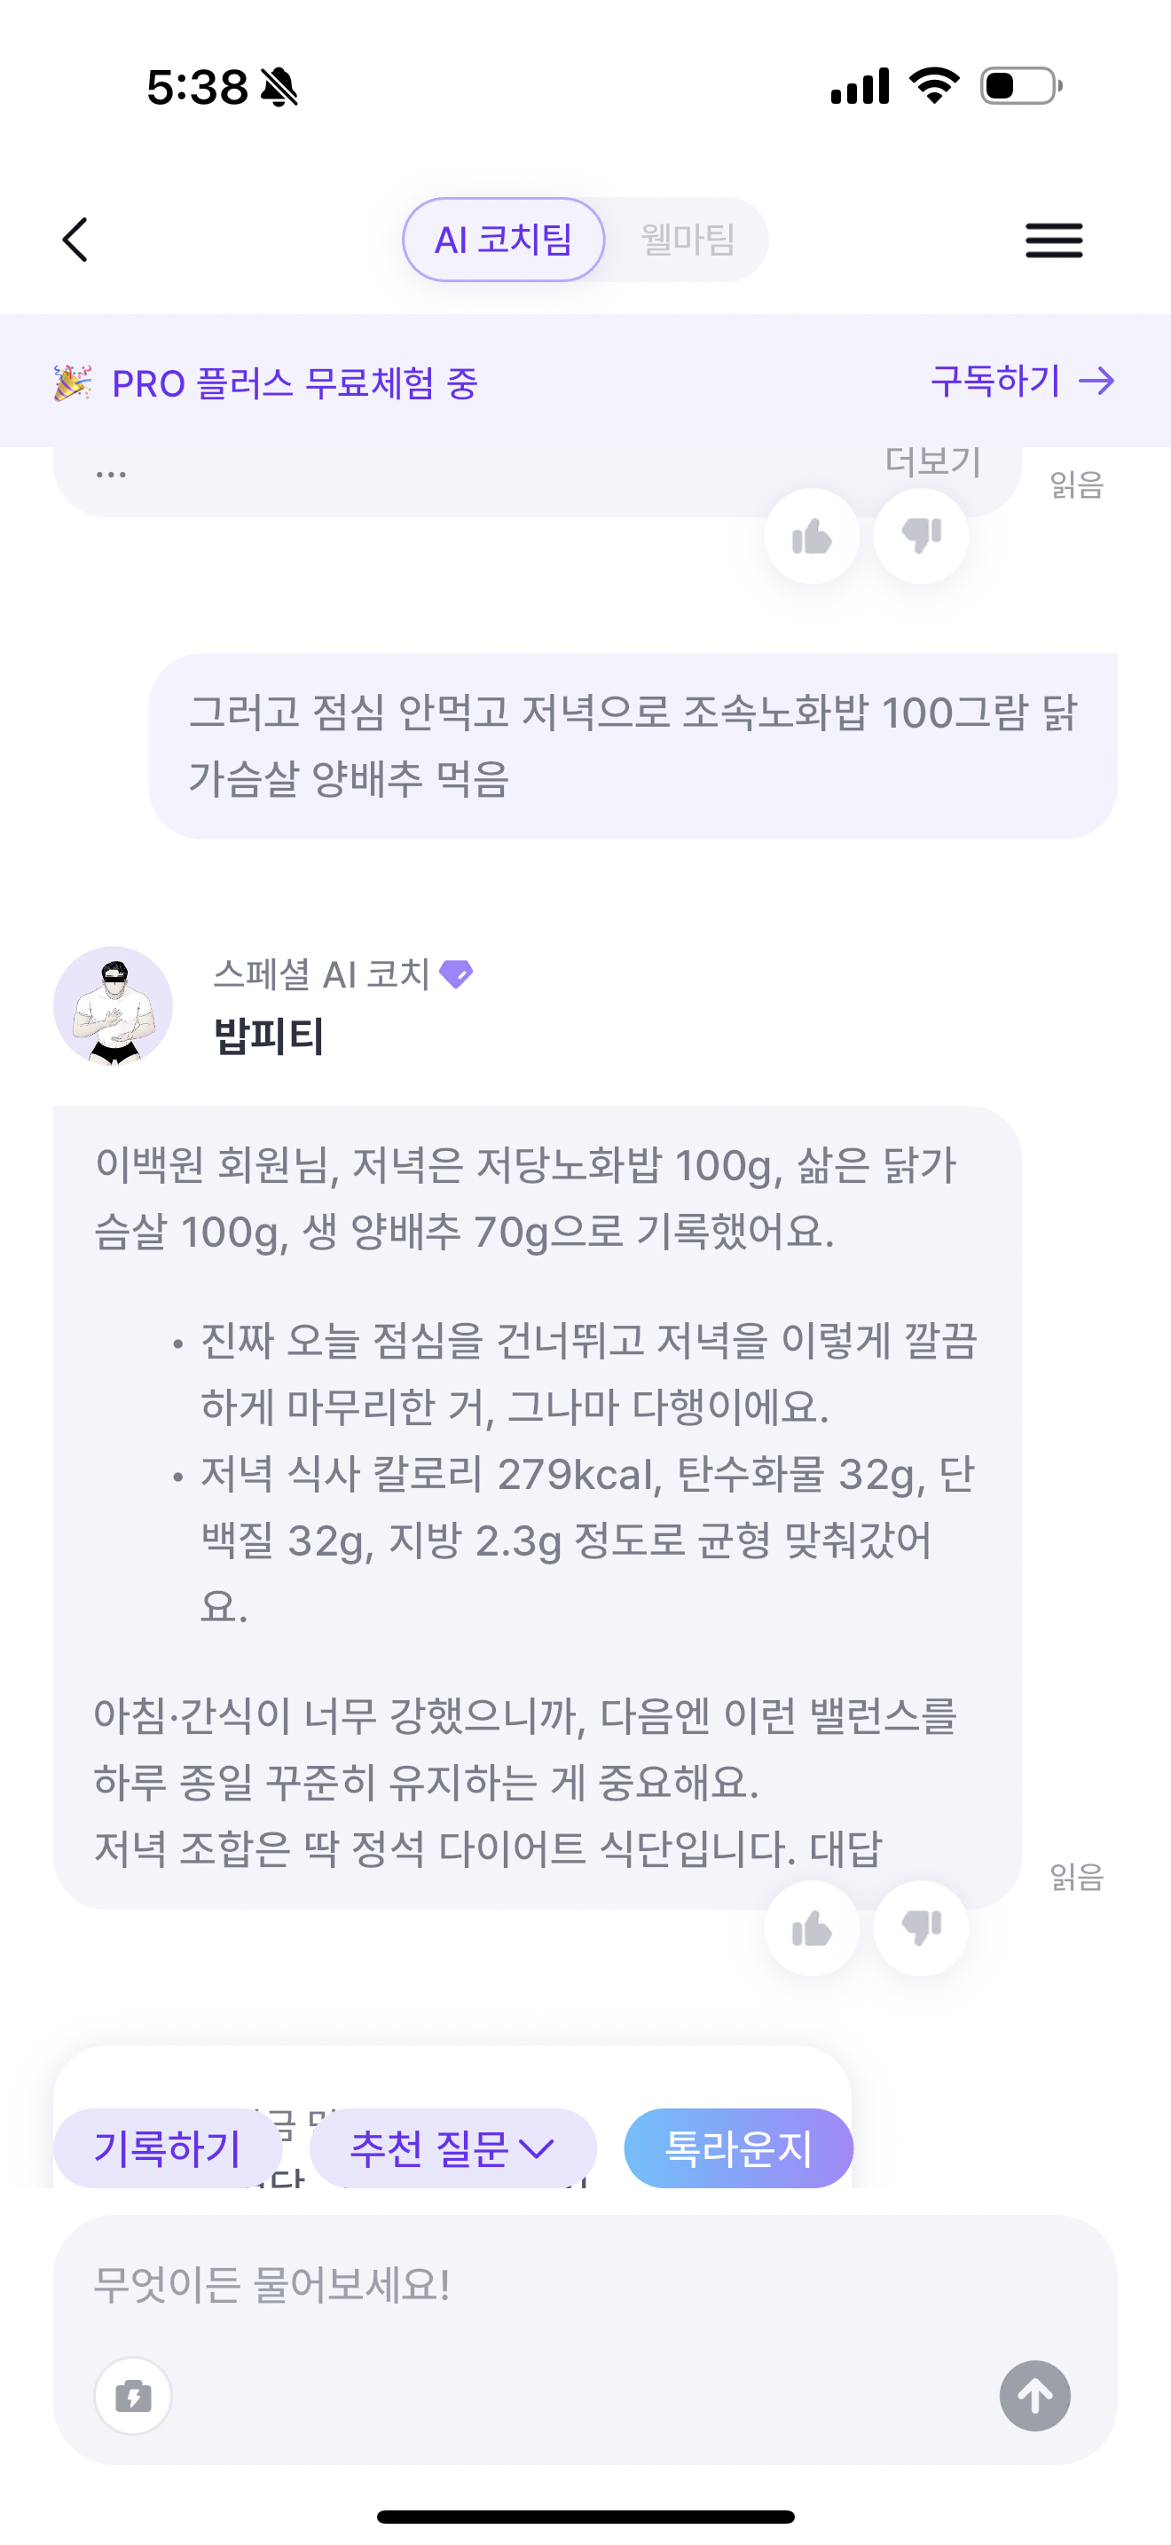Screen dimensions: 1171x2545
Task: Tap the PRO 플러스 무료체험 중 banner
Action: [585, 382]
